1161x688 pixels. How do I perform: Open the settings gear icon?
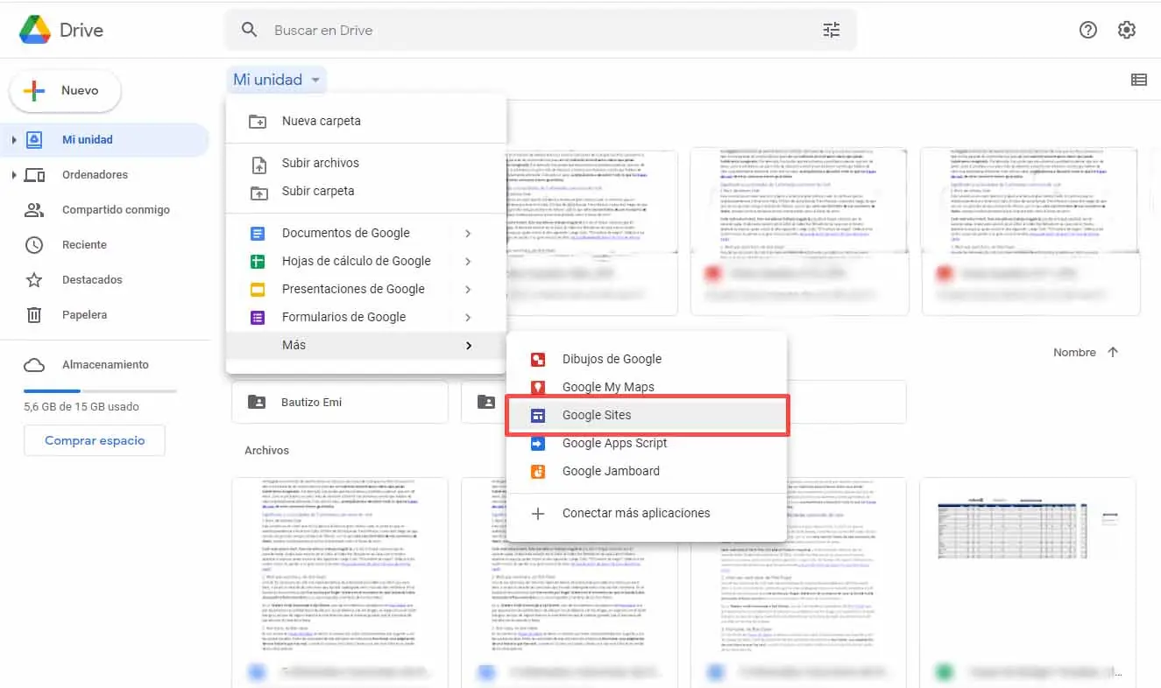[x=1127, y=30]
